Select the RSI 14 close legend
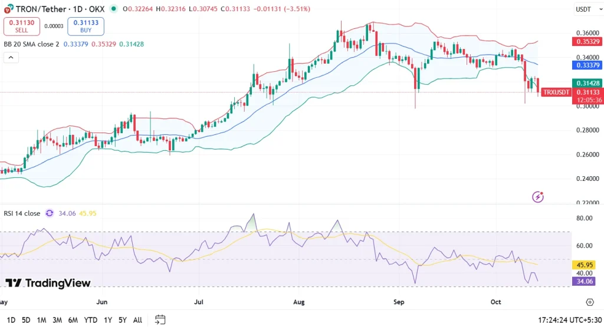 point(21,213)
